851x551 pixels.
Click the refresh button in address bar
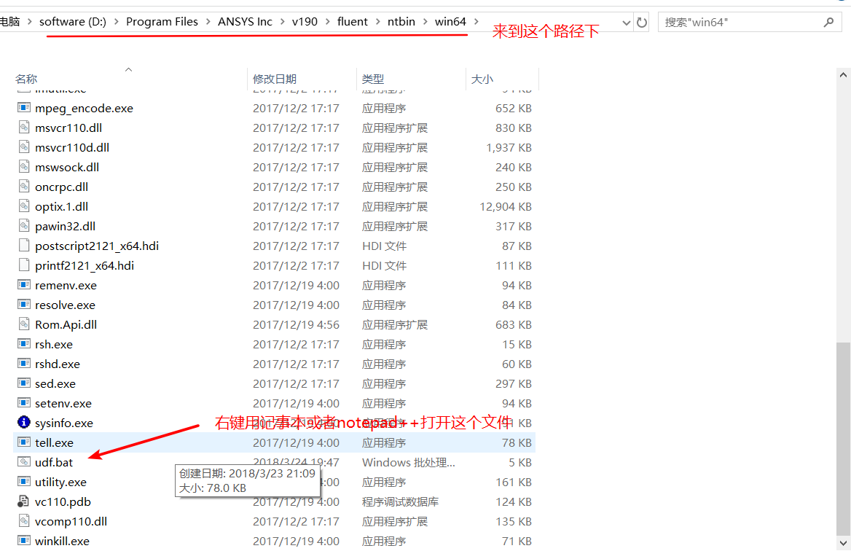coord(642,22)
